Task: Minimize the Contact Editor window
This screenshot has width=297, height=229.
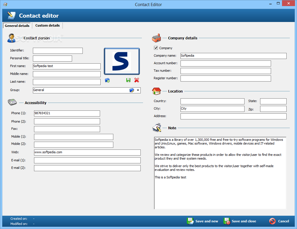Action: [270, 4]
